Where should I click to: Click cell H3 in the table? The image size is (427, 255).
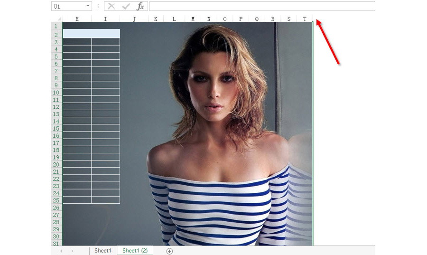pyautogui.click(x=77, y=42)
